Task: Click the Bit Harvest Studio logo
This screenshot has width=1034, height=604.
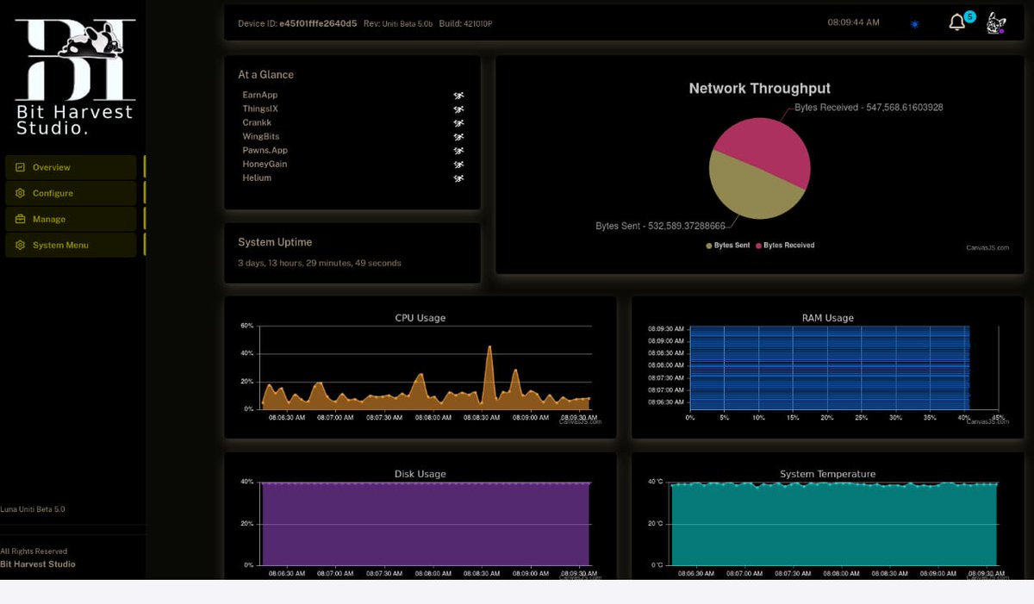Action: click(x=75, y=77)
